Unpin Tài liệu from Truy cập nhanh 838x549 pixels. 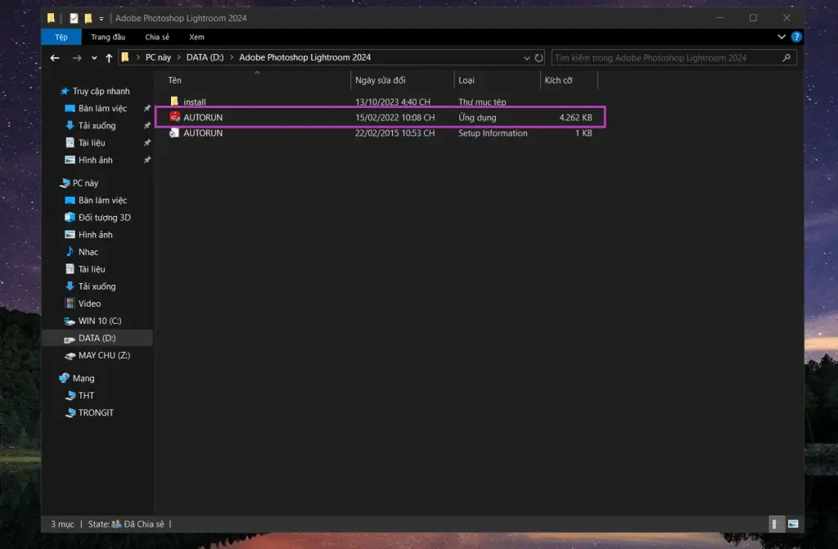tap(148, 142)
